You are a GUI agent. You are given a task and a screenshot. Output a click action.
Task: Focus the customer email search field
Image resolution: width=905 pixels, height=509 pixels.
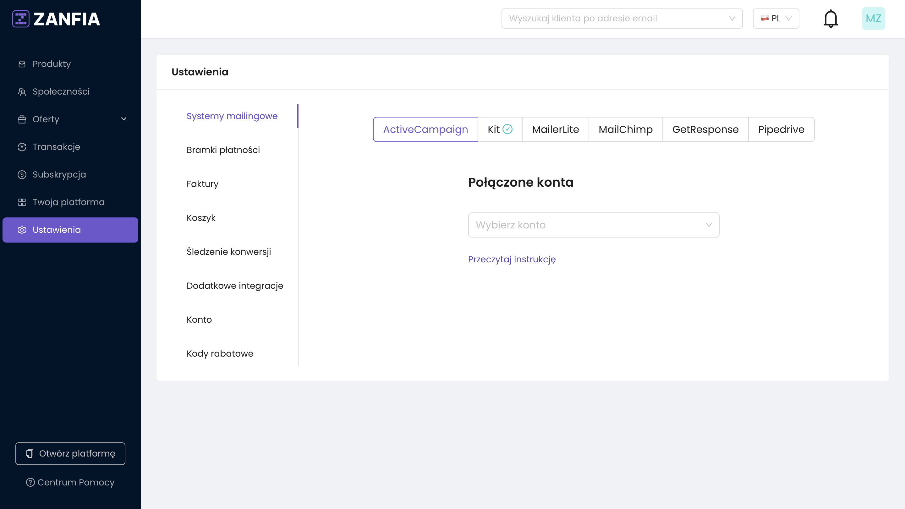pyautogui.click(x=622, y=19)
